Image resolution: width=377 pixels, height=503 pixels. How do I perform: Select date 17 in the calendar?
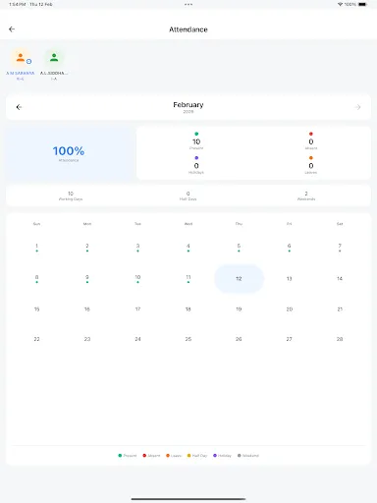point(137,309)
